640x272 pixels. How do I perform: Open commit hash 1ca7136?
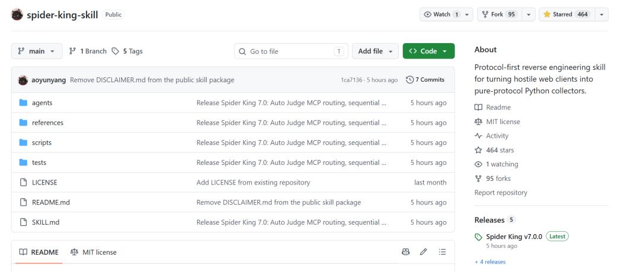coord(351,80)
